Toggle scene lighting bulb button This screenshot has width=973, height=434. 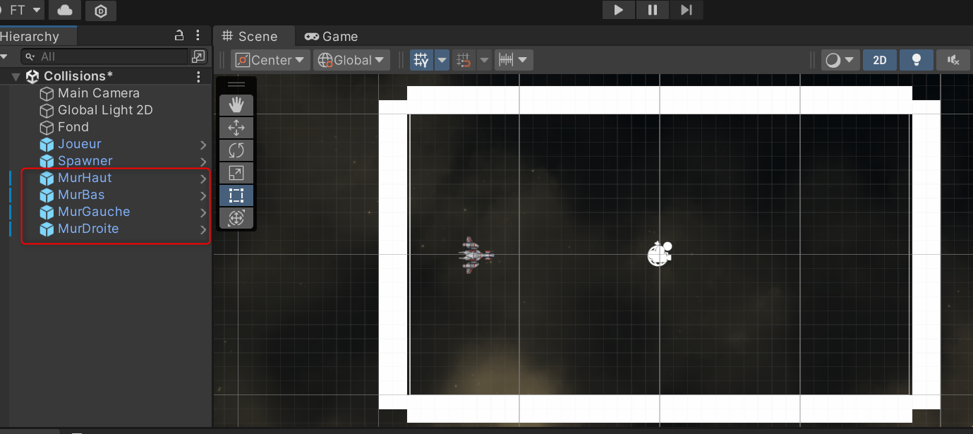917,60
